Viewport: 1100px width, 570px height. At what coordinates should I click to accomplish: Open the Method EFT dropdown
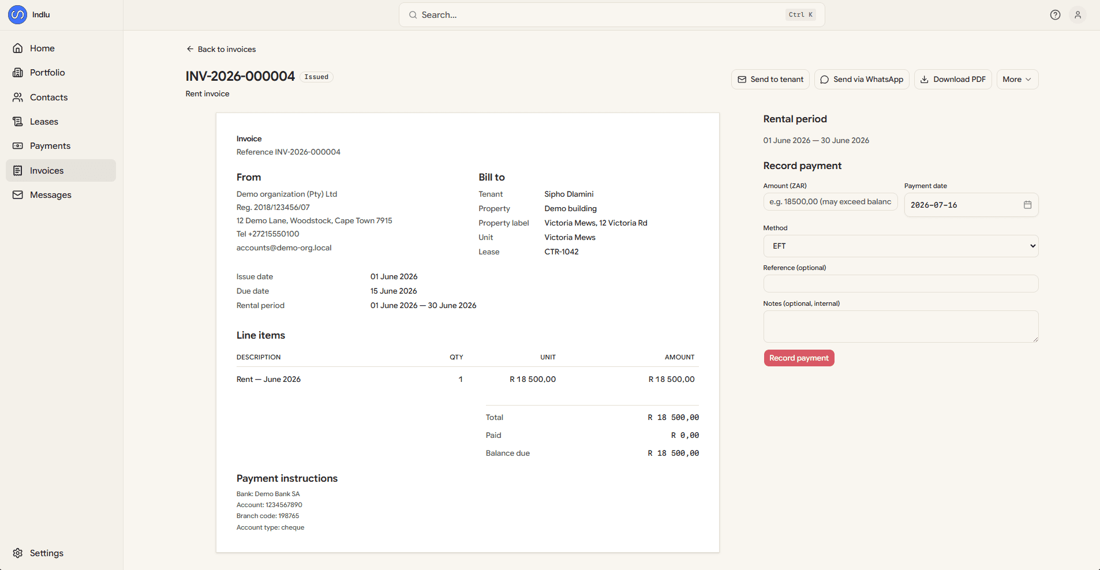pos(900,246)
